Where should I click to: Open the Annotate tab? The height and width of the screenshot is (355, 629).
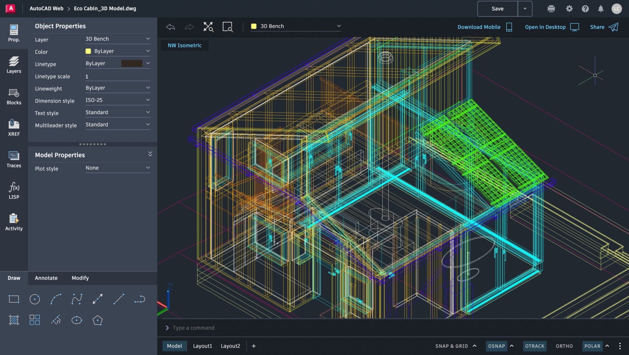[46, 278]
